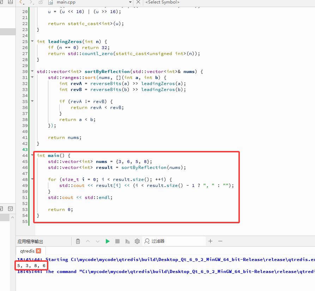Zoom in output text with plus button
Image resolution: width=315 pixels, height=291 pixels.
[x=210, y=241]
